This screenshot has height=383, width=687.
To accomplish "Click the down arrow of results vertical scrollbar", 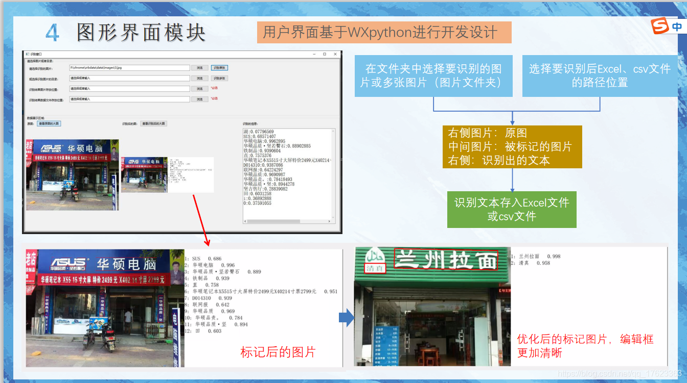I will click(333, 217).
